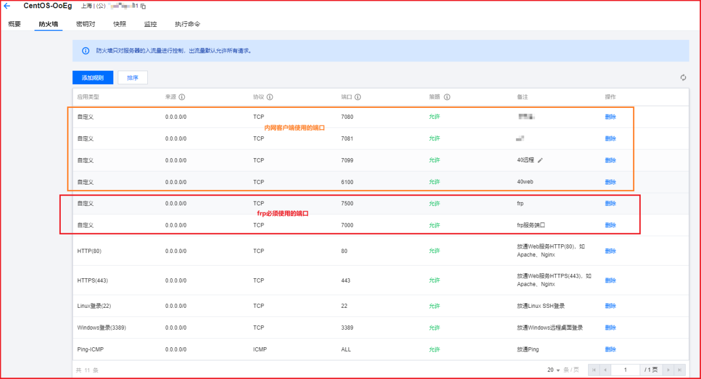Refresh the firewall rules list
This screenshot has height=379, width=701.
(x=683, y=78)
